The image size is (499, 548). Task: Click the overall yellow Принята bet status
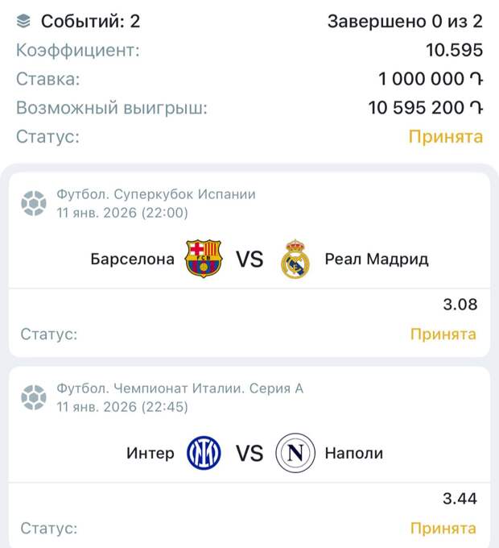click(x=446, y=137)
